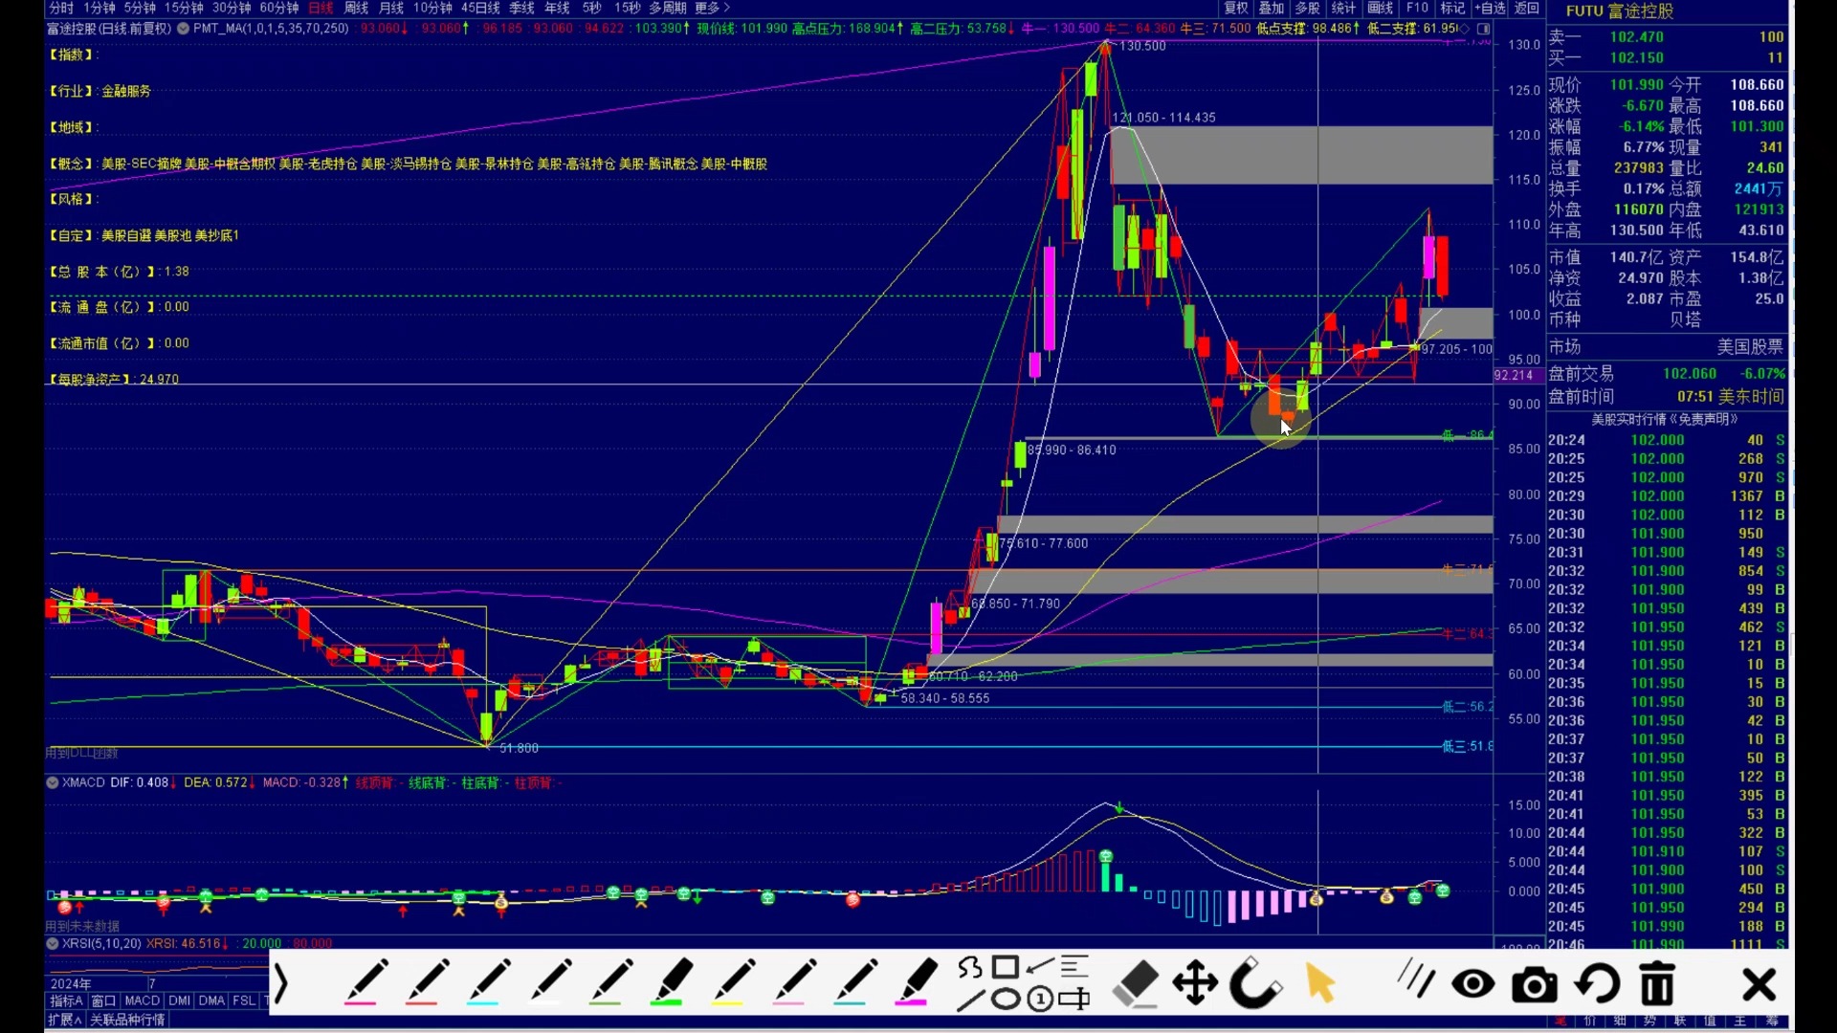Choose the text box tool
1837x1033 pixels.
tap(1074, 1000)
